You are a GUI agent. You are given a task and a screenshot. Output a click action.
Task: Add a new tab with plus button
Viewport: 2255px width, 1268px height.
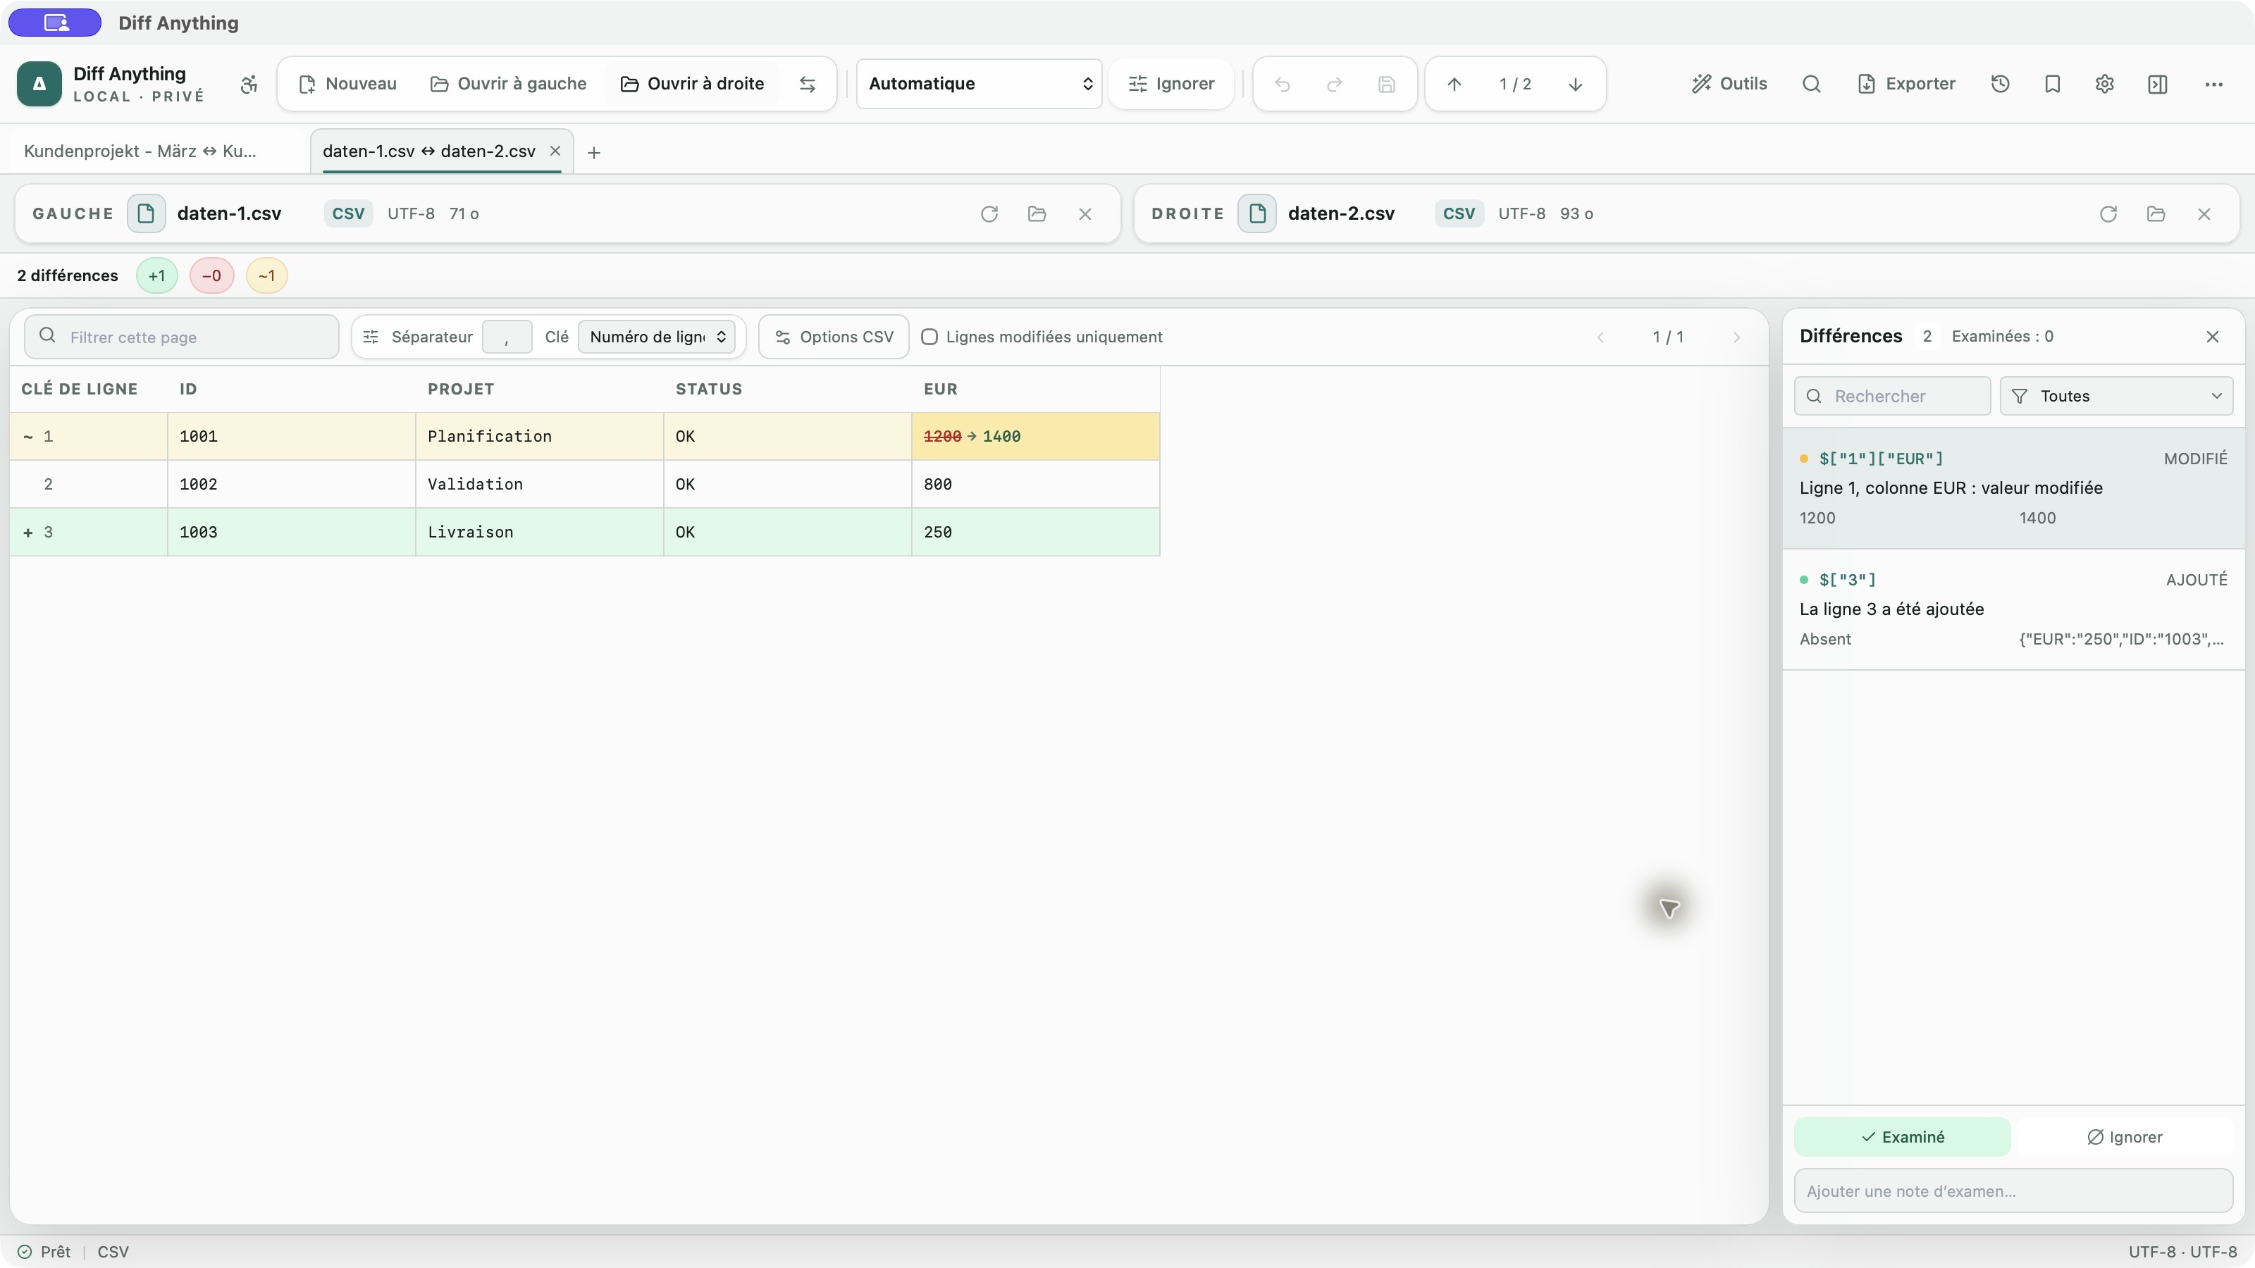pyautogui.click(x=593, y=153)
